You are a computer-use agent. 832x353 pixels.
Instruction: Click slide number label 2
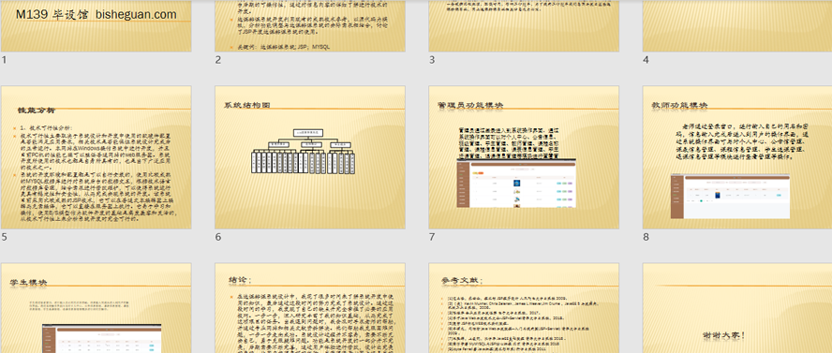pyautogui.click(x=218, y=60)
